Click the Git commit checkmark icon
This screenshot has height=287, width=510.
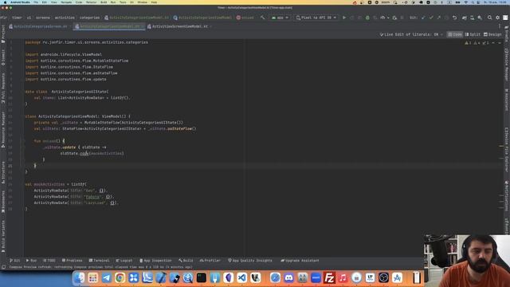pyautogui.click(x=431, y=18)
